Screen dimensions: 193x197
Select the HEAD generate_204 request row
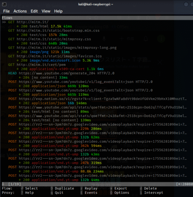(61, 73)
